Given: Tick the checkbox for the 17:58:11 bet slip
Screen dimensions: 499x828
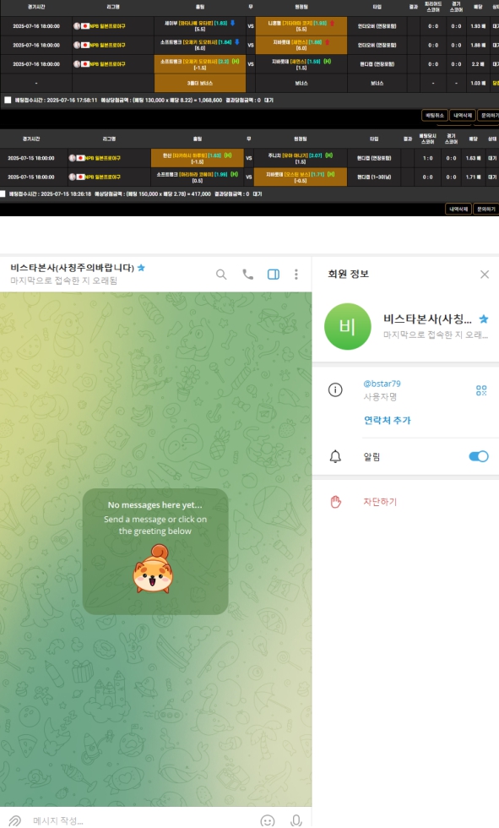Looking at the screenshot, I should 8,100.
